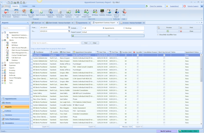Switch to the Client List tab
The height and width of the screenshot is (133, 204).
tap(37, 23)
